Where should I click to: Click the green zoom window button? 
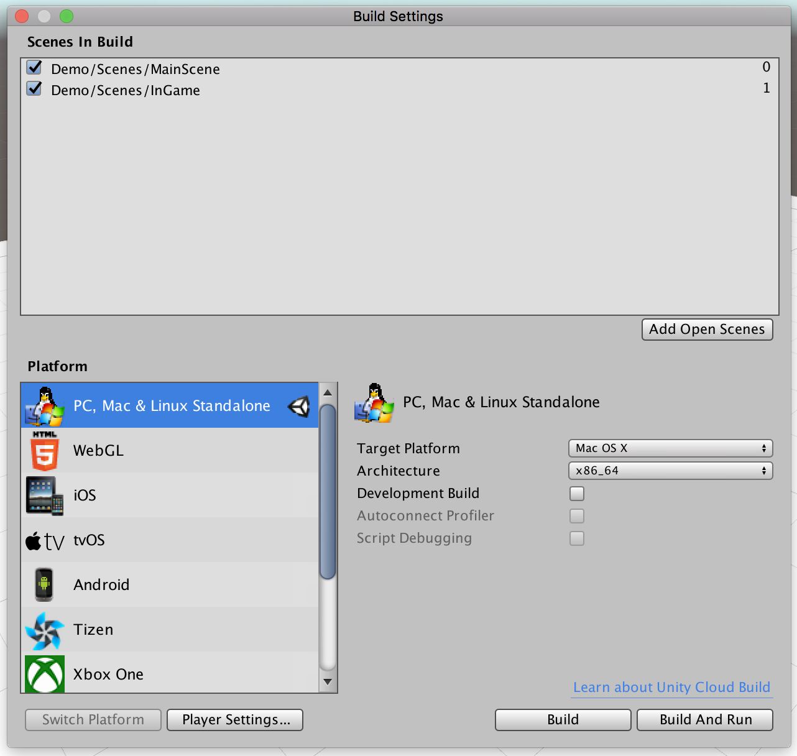coord(67,16)
